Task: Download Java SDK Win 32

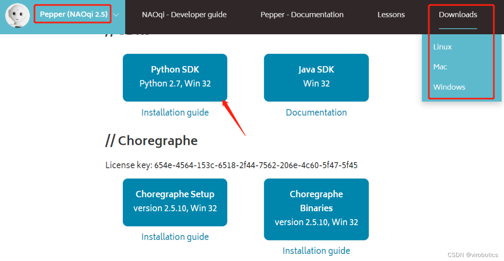Action: 316,78
